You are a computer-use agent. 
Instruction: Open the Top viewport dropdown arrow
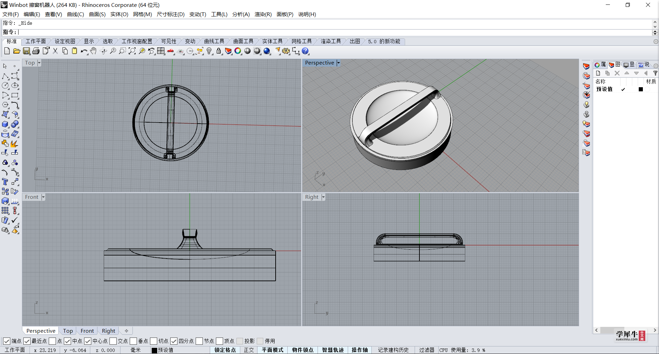pos(39,63)
